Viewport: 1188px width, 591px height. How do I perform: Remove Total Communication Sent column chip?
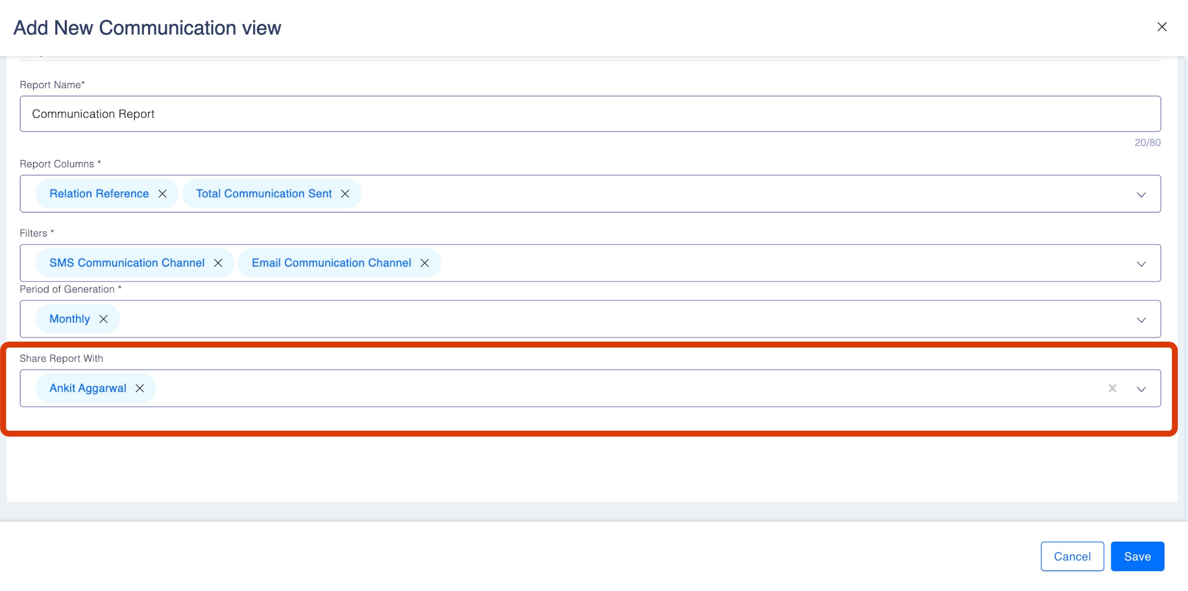coord(345,194)
